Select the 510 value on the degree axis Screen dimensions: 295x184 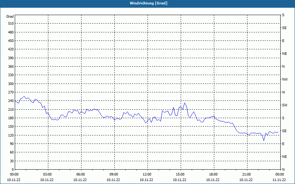tap(11, 24)
